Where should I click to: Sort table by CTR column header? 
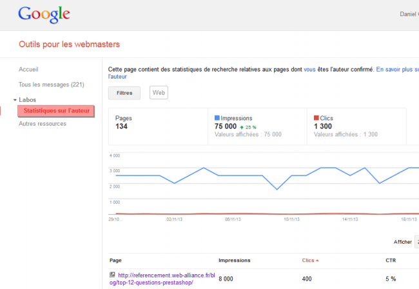pyautogui.click(x=391, y=261)
